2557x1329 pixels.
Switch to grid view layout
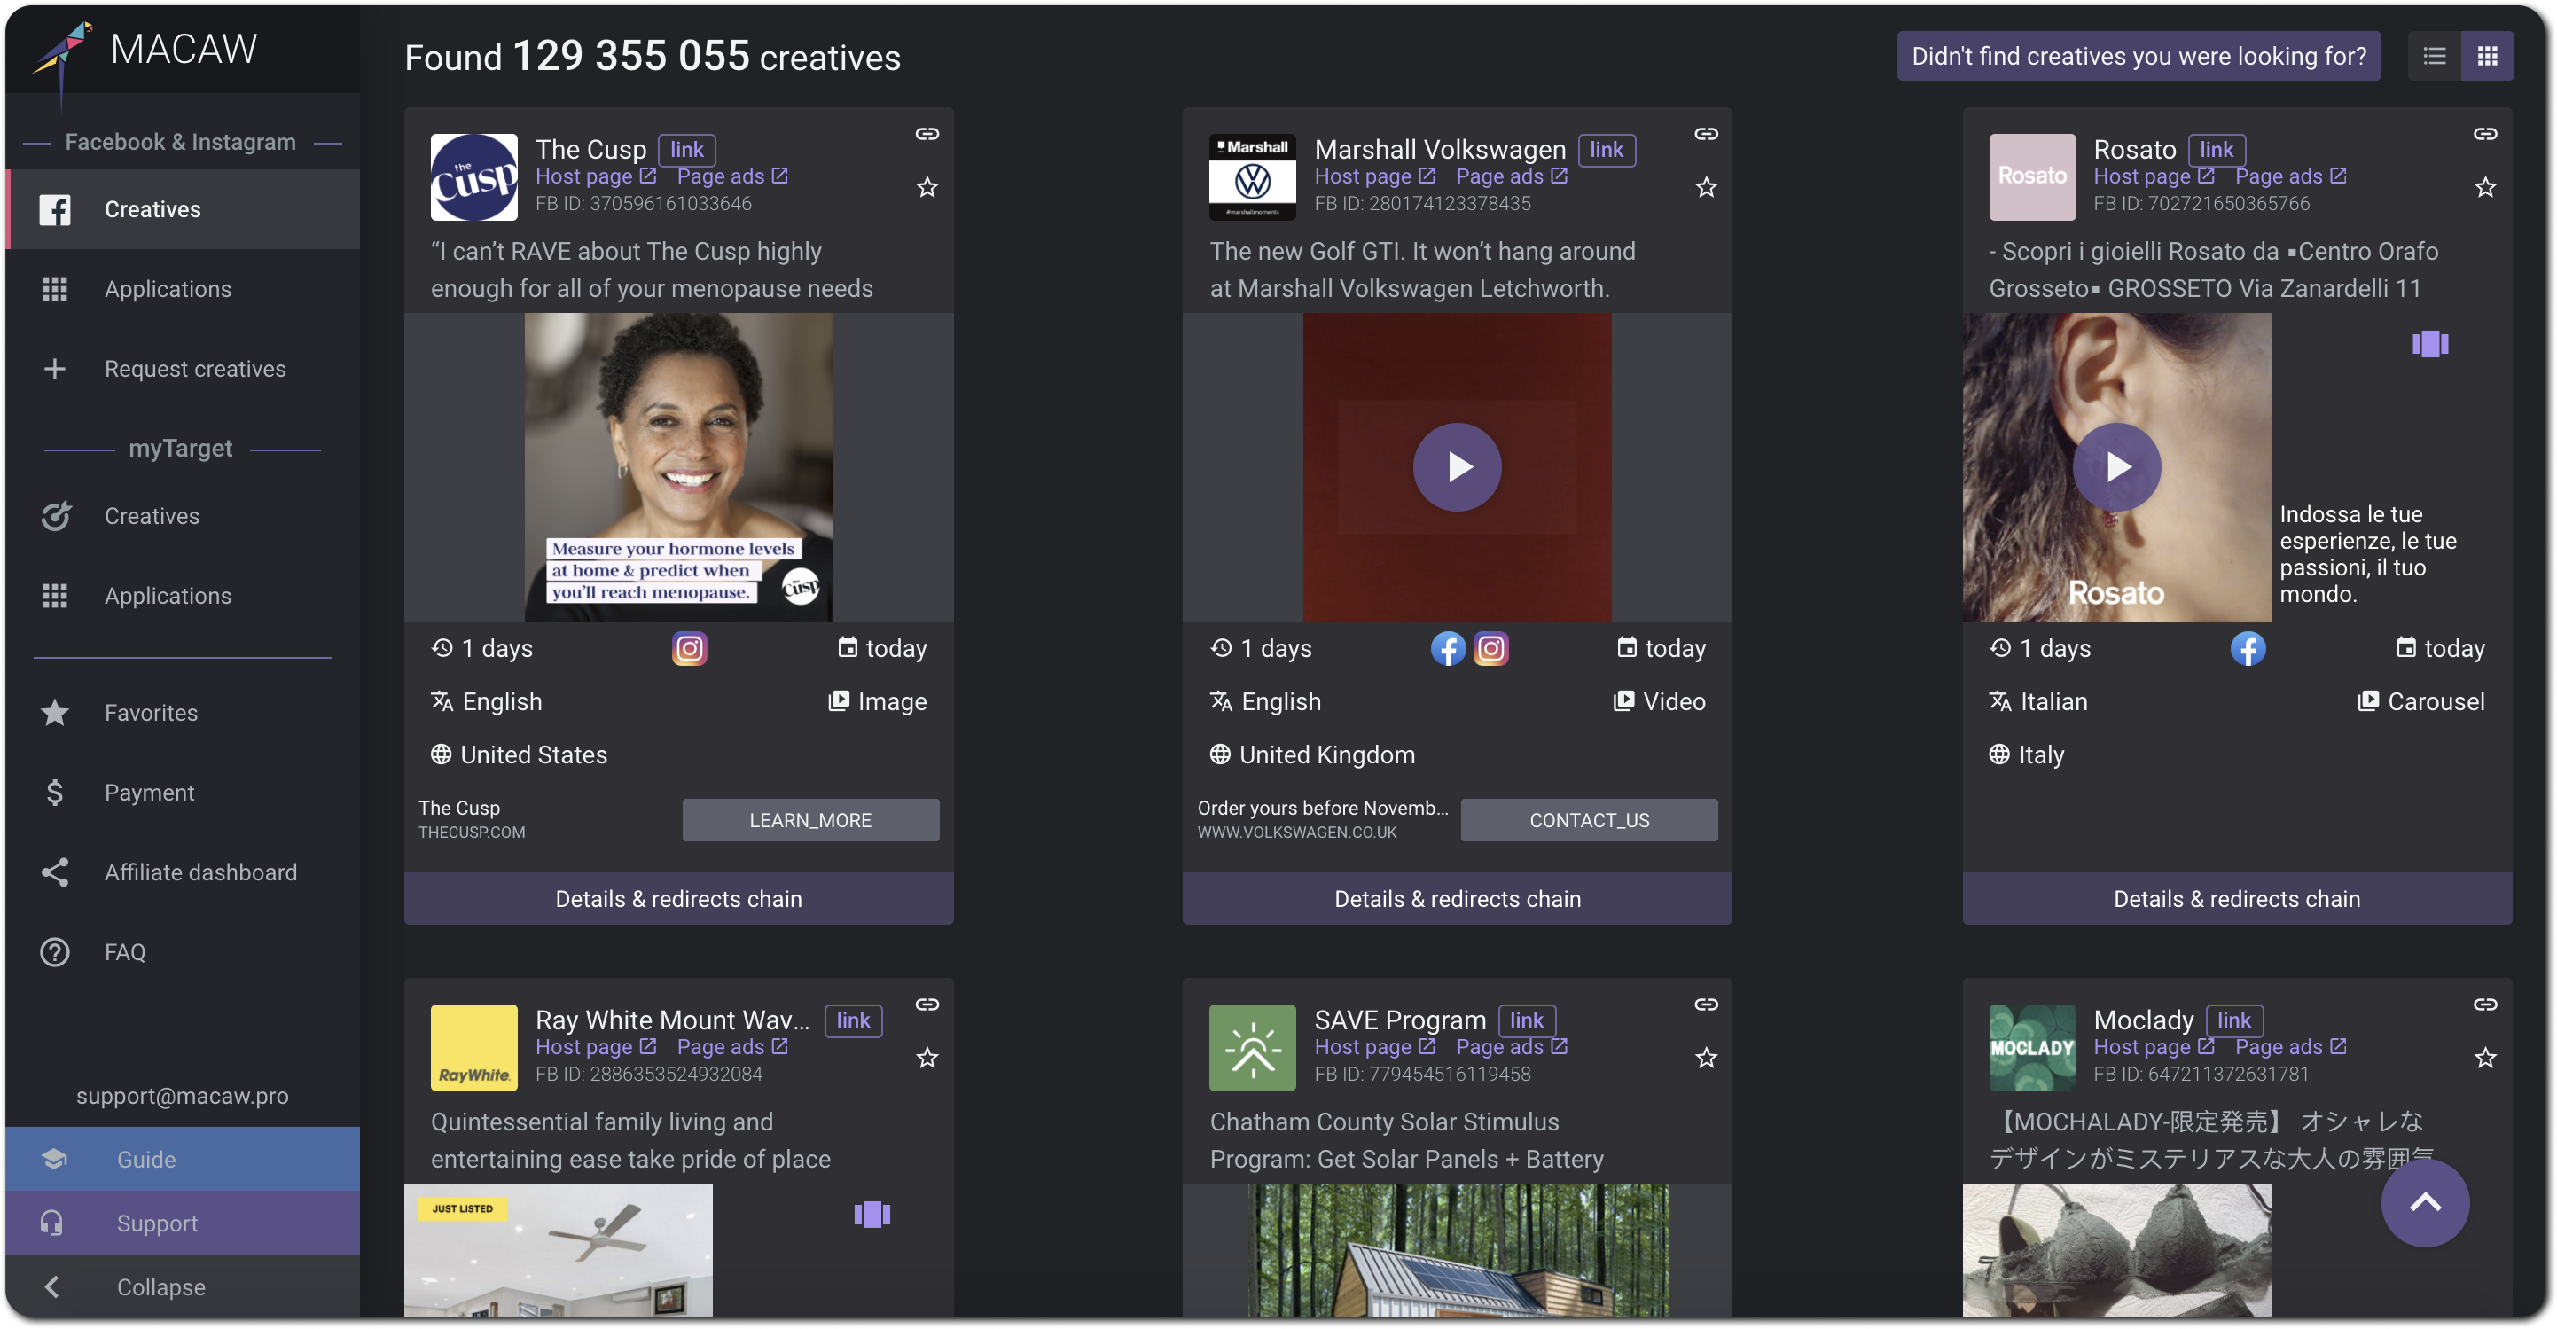point(2488,57)
